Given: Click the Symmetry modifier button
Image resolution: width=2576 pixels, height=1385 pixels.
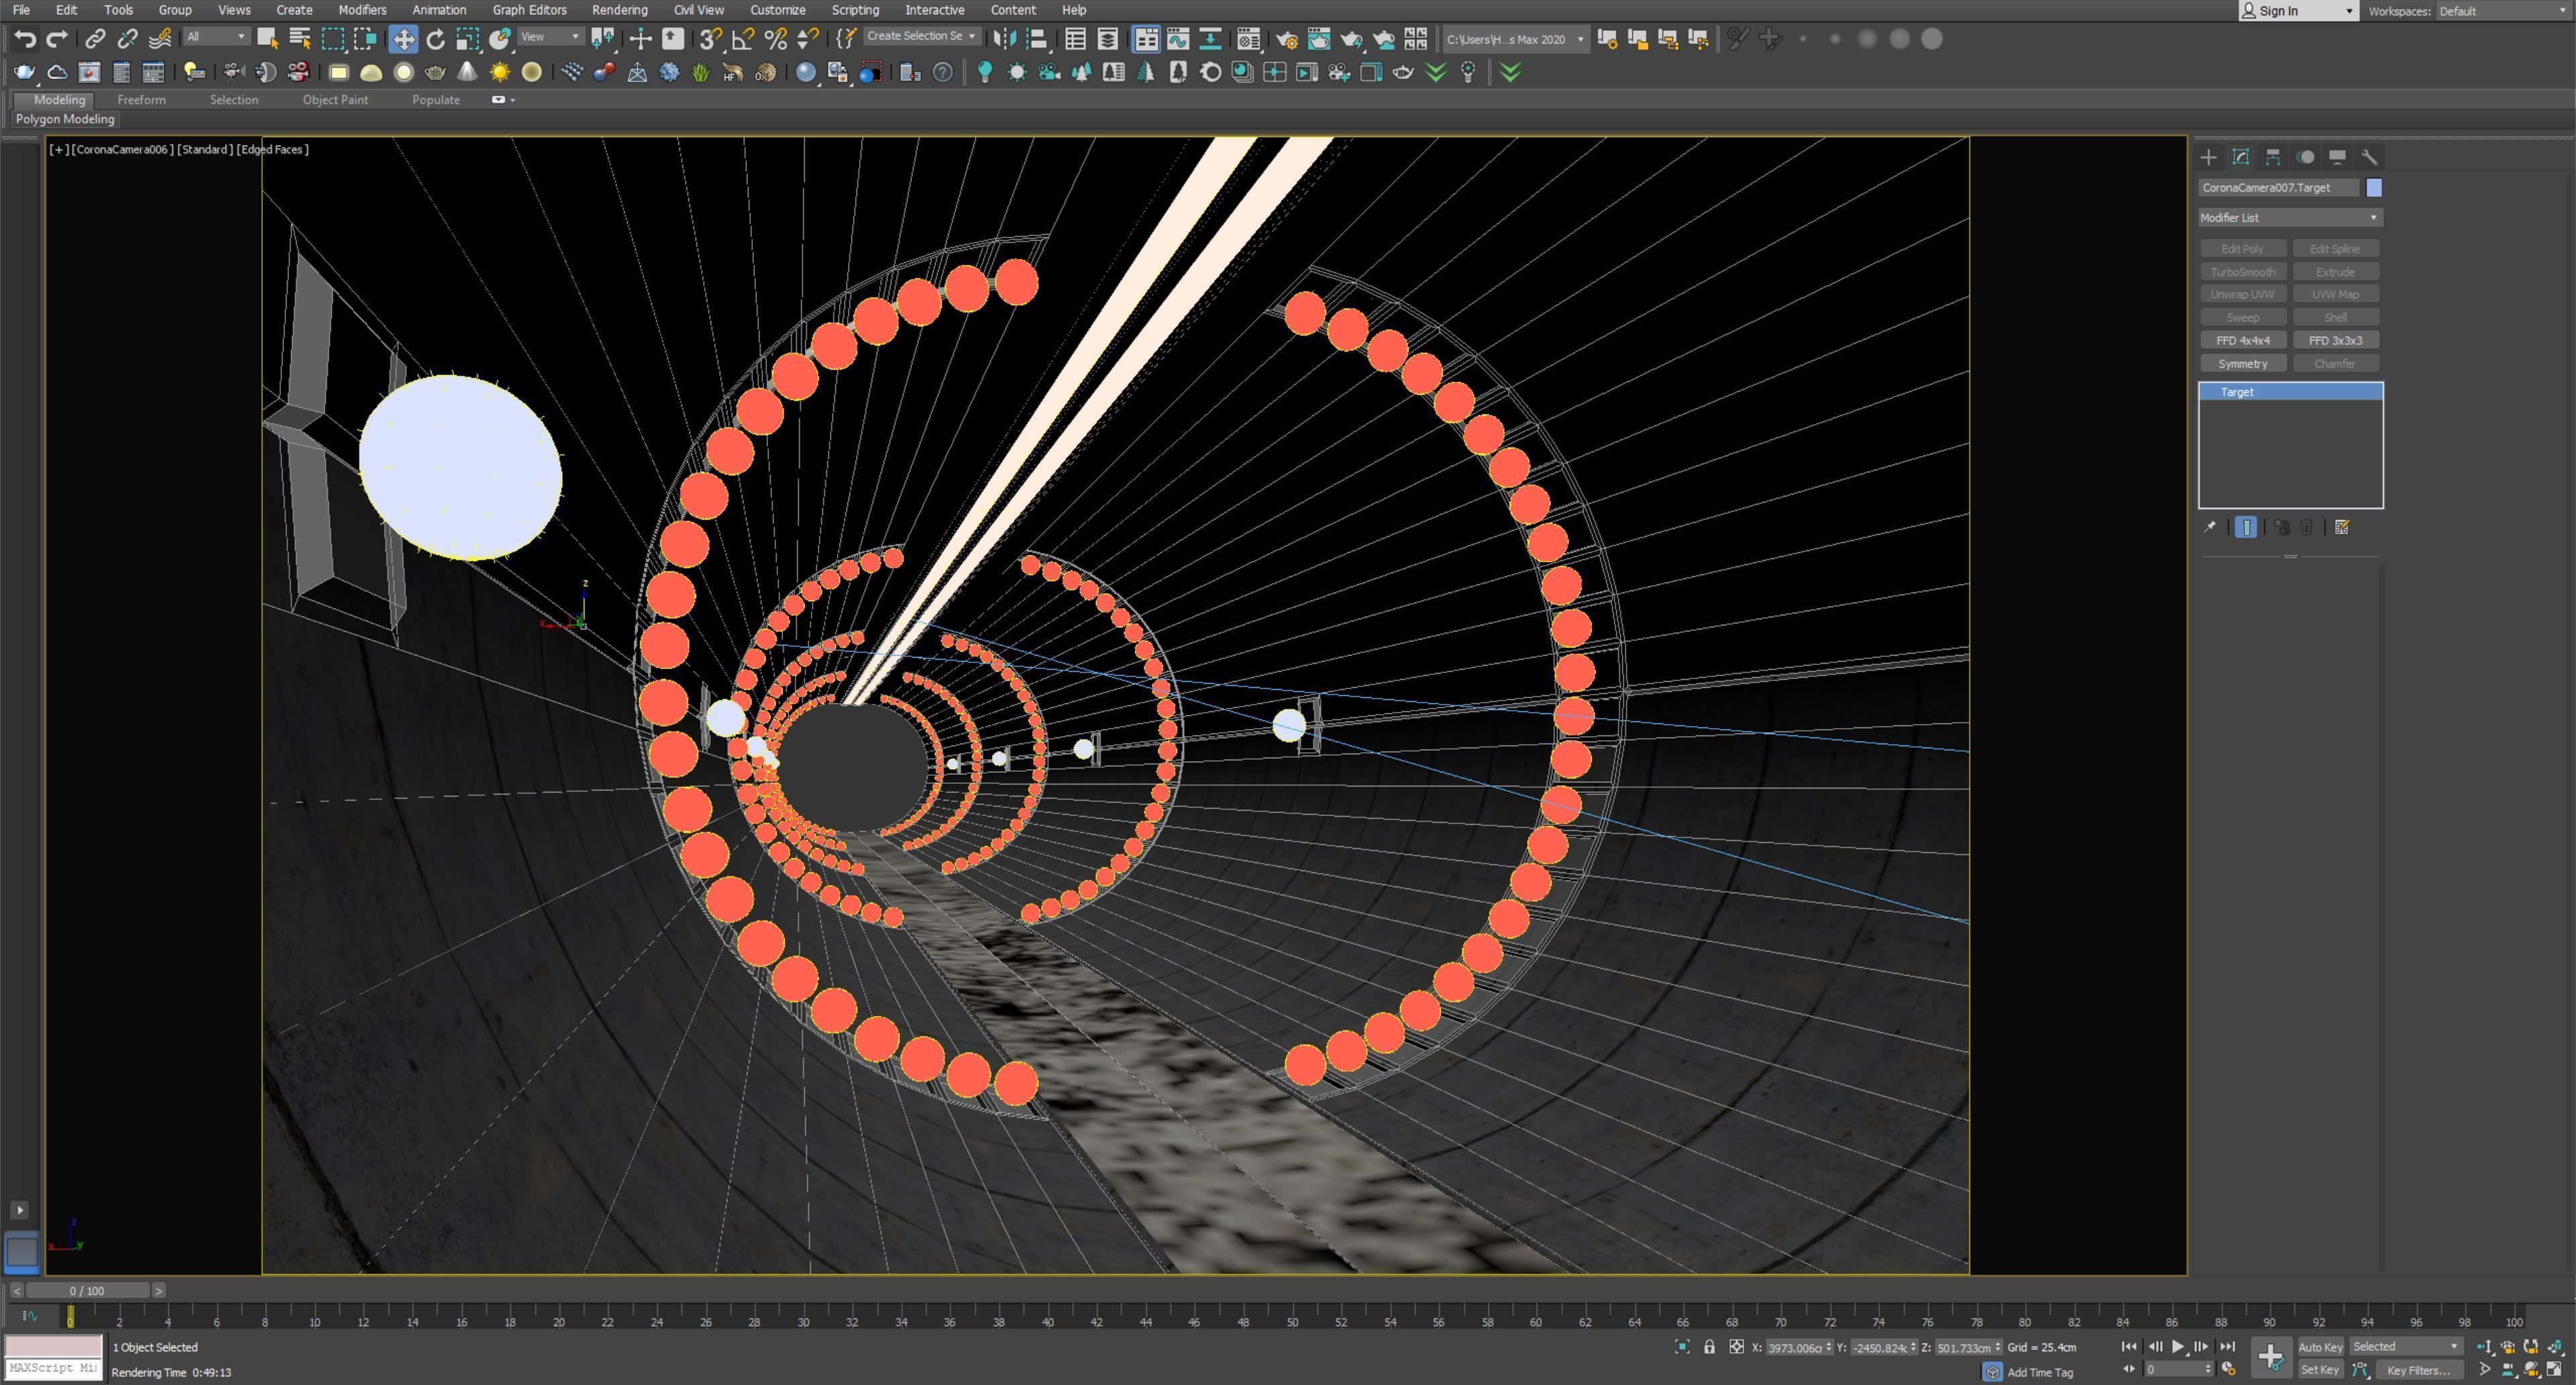Looking at the screenshot, I should click(x=2242, y=364).
